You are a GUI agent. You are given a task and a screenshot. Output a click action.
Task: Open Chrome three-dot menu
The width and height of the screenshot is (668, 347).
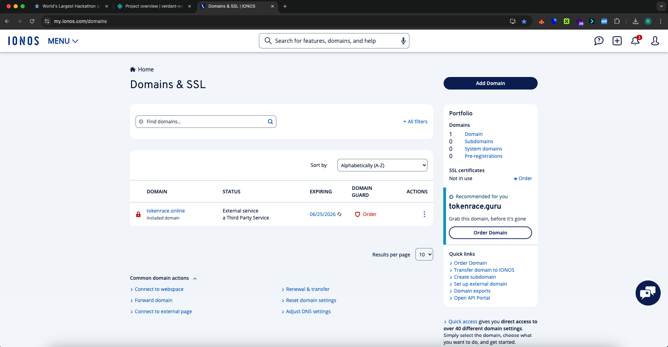click(x=661, y=21)
